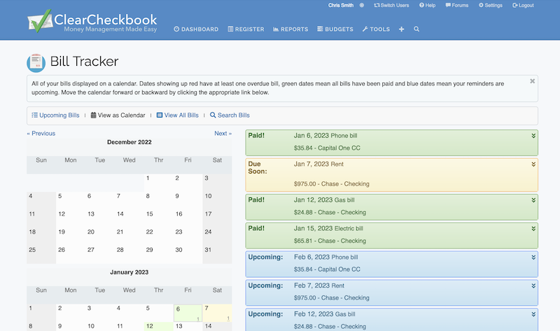Go to Previous month
The image size is (560, 331).
41,134
